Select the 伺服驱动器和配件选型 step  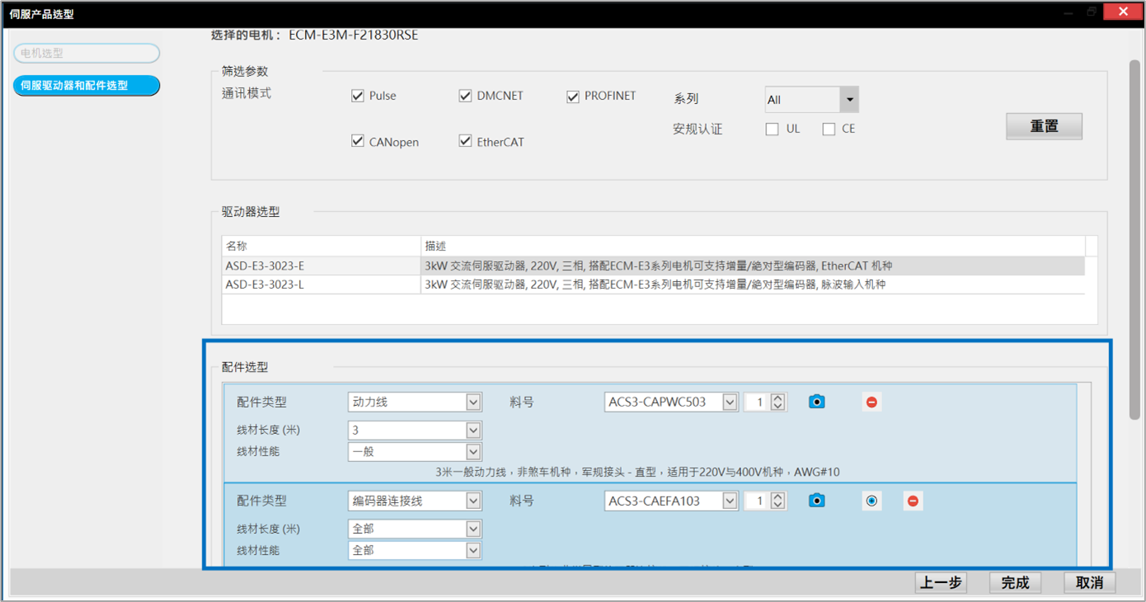pyautogui.click(x=87, y=86)
